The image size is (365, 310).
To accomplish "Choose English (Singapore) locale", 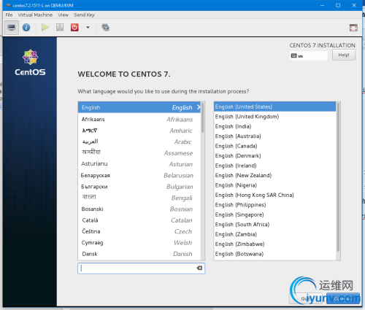I will click(275, 214).
